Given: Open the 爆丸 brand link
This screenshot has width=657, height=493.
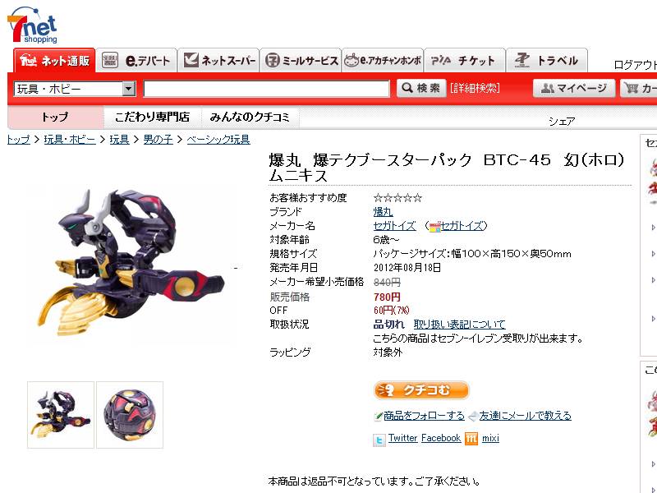Looking at the screenshot, I should click(383, 212).
